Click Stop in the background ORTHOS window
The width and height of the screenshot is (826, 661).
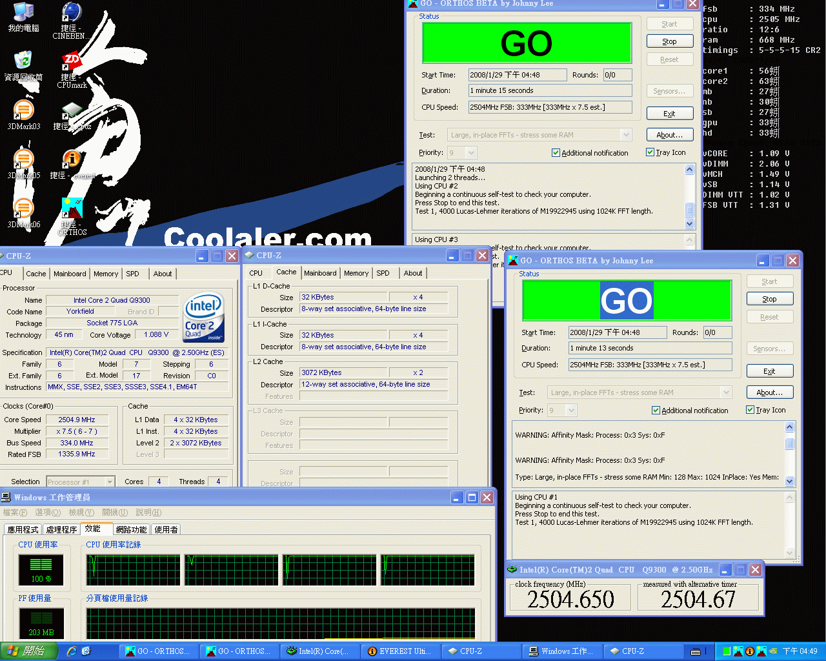(x=670, y=41)
